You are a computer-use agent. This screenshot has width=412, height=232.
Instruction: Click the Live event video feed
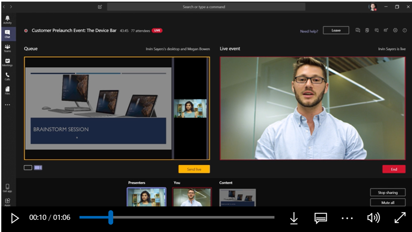coord(313,108)
